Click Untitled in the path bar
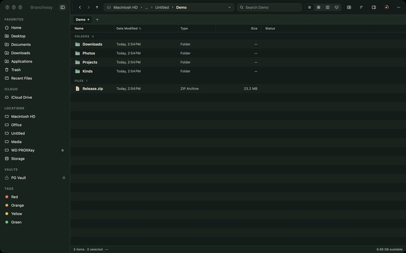The image size is (406, 253). (162, 7)
